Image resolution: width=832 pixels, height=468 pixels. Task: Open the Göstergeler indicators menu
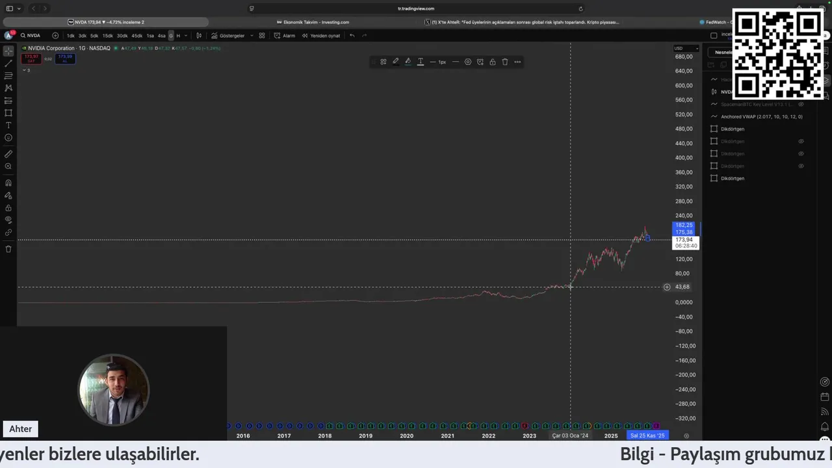[228, 36]
